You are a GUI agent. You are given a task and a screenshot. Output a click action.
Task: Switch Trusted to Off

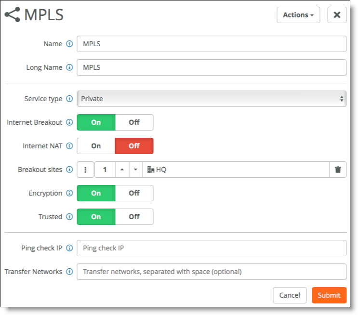134,217
